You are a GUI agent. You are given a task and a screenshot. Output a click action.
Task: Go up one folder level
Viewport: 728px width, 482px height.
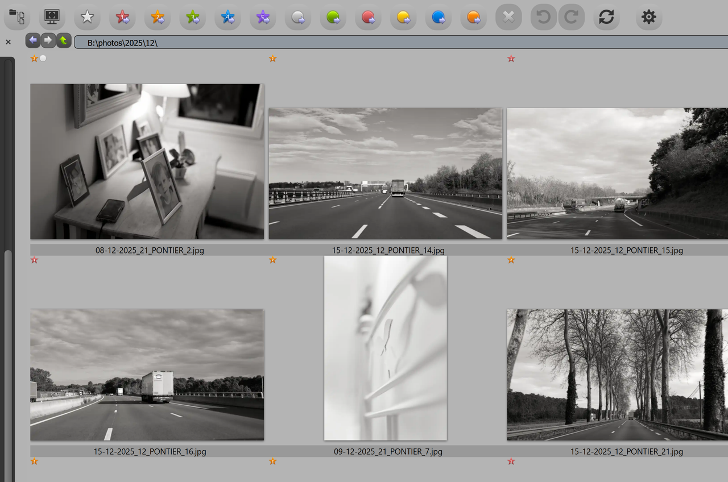64,40
